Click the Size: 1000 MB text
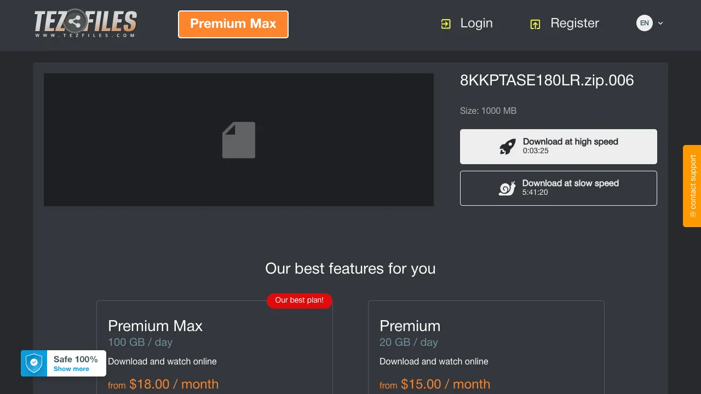Image resolution: width=701 pixels, height=394 pixels. click(488, 111)
